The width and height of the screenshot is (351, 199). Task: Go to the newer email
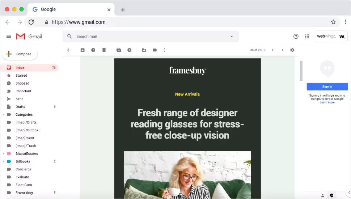tap(272, 50)
